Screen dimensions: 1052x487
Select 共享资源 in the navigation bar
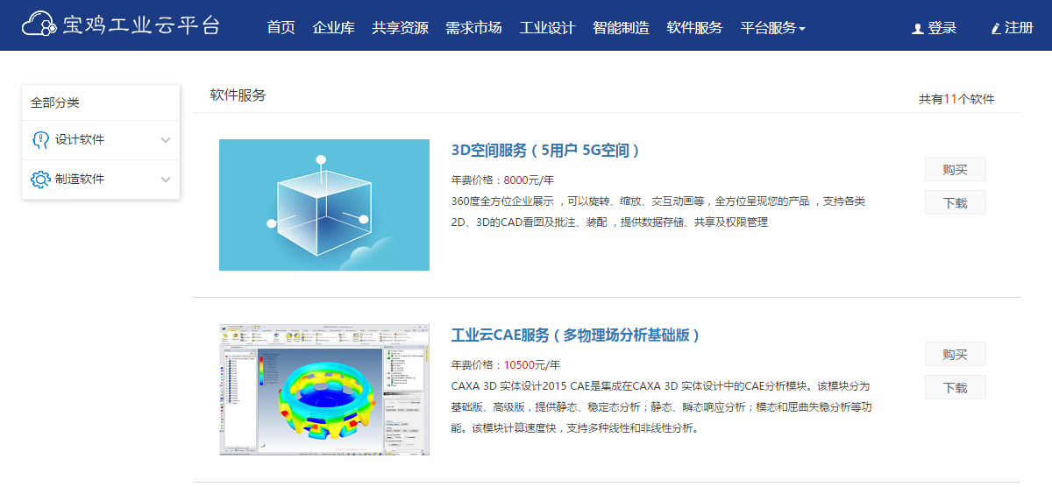coord(400,28)
